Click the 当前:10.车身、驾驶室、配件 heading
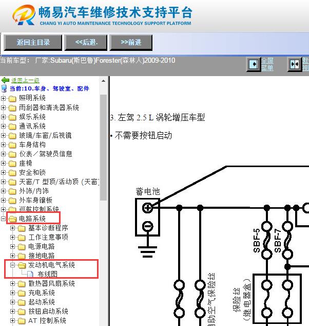The width and height of the screenshot is (309, 326). coord(49,89)
